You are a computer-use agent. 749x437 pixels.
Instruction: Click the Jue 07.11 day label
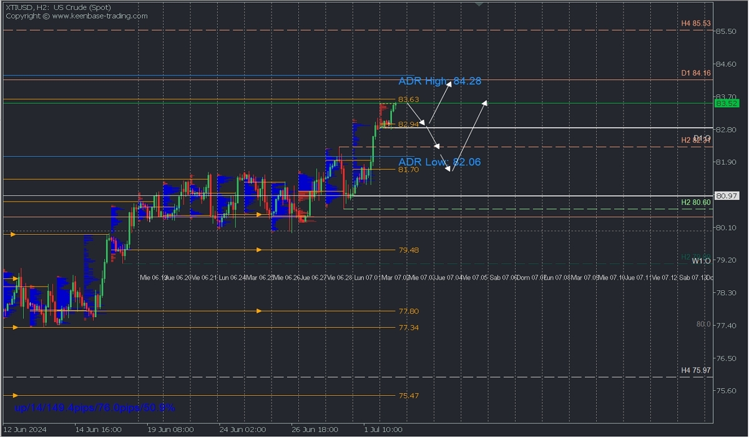click(x=637, y=277)
